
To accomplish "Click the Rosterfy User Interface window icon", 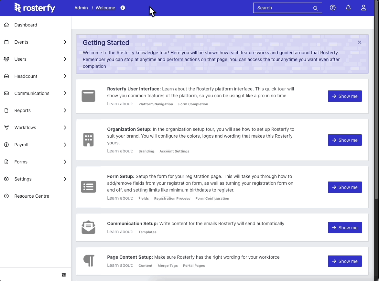I will [89, 96].
